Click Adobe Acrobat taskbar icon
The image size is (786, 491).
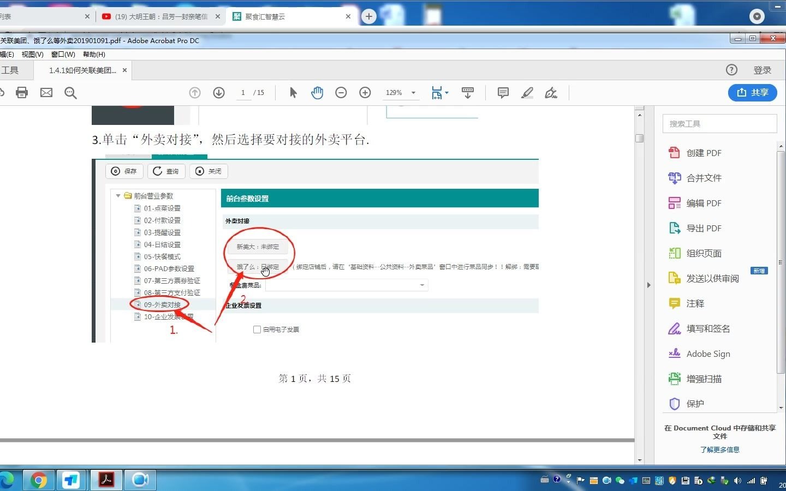[106, 480]
